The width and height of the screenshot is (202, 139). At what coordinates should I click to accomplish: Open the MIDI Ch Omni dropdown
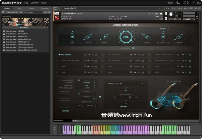[x=84, y=19]
